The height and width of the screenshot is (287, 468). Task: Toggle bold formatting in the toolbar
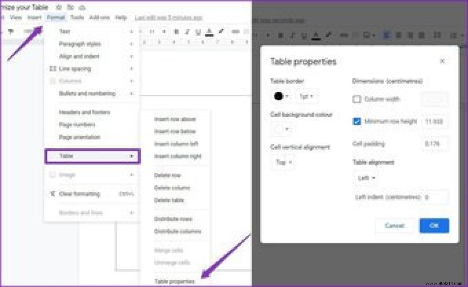click(176, 32)
